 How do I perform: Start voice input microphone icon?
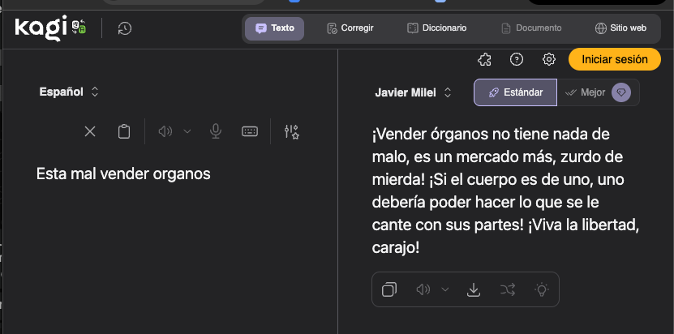click(216, 131)
